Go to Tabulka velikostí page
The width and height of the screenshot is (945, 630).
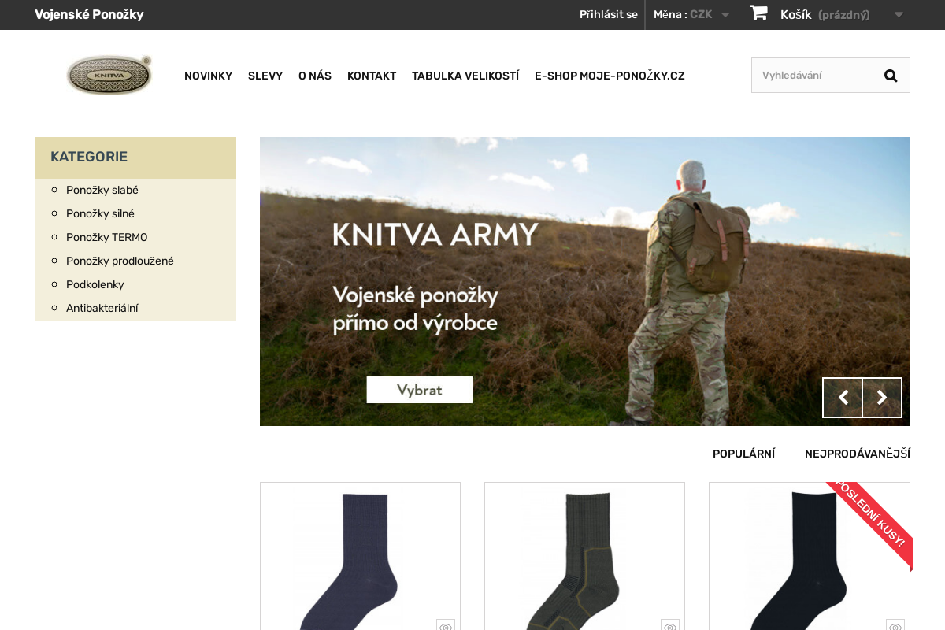[465, 76]
